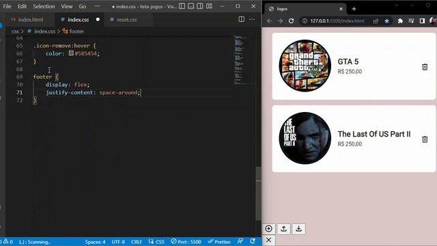Toggle secondary side bar layout icon
437x246 pixels.
tap(200, 6)
